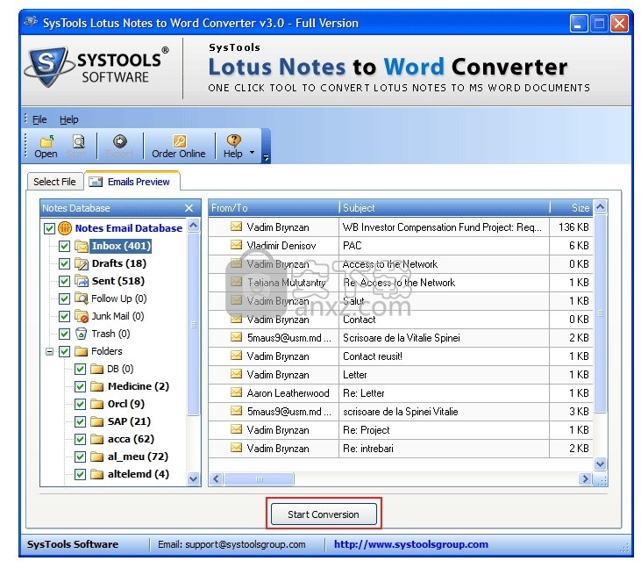
Task: Open the Order Online toolbar button
Action: coord(179,147)
